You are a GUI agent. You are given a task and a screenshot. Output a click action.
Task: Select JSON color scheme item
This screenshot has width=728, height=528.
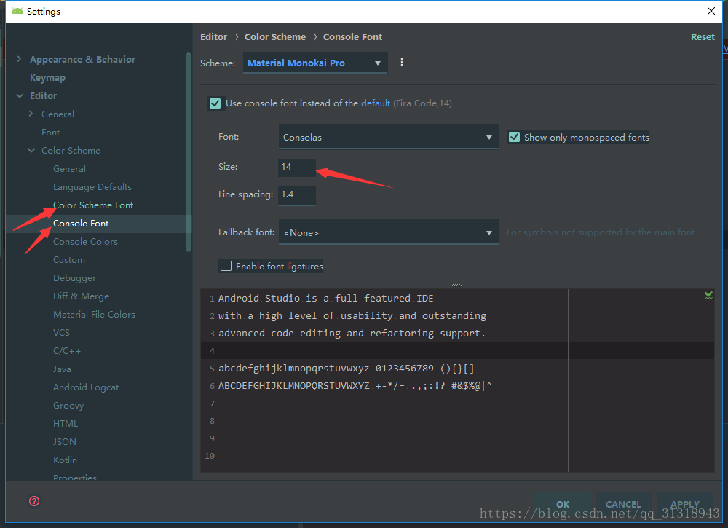65,441
